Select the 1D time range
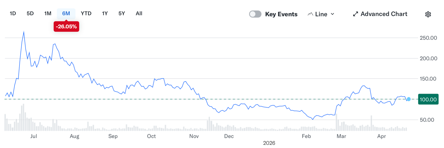Image resolution: width=444 pixels, height=148 pixels. (13, 14)
